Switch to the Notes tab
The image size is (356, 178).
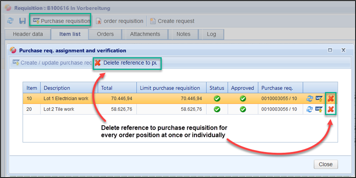tap(183, 34)
